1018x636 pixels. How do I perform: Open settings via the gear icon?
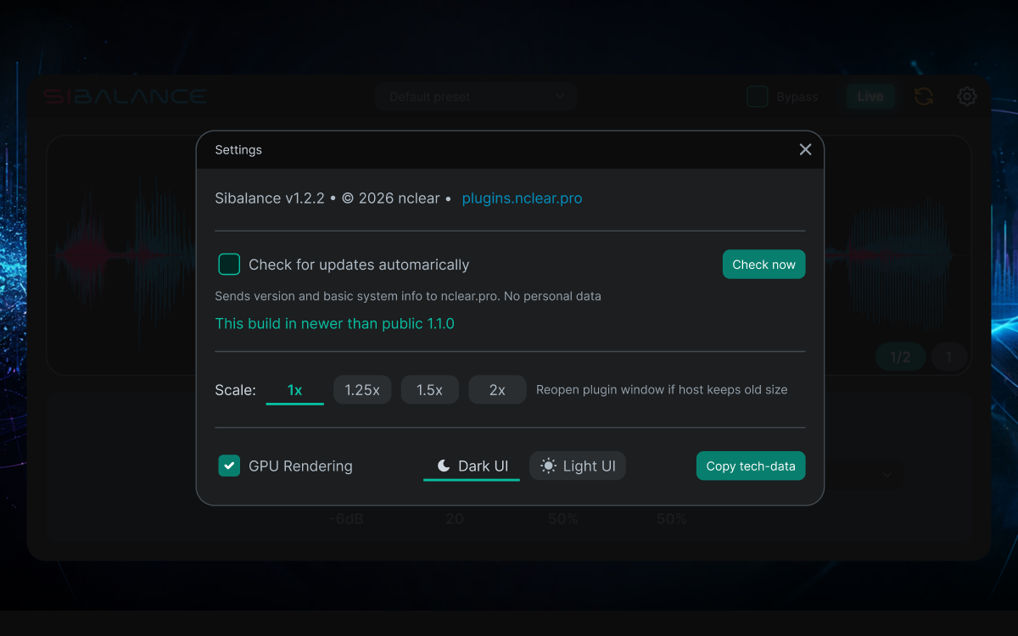tap(967, 97)
